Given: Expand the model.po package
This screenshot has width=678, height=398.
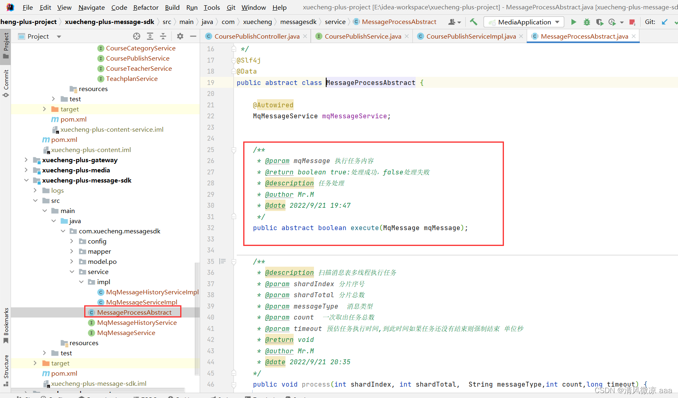Looking at the screenshot, I should pyautogui.click(x=72, y=261).
